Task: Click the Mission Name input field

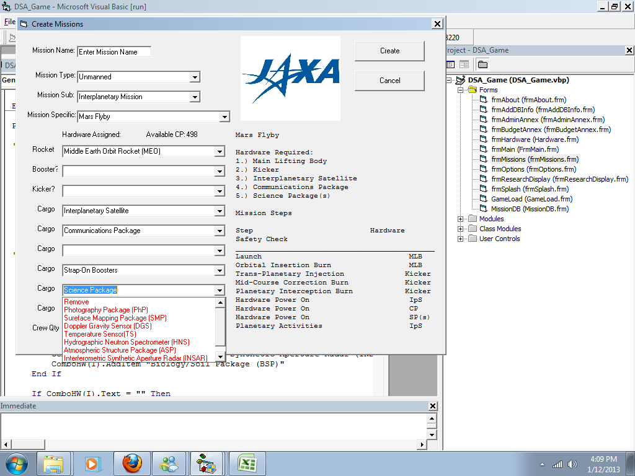Action: pyautogui.click(x=114, y=52)
